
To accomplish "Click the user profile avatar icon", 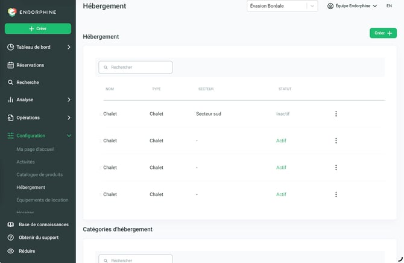I will (x=330, y=6).
